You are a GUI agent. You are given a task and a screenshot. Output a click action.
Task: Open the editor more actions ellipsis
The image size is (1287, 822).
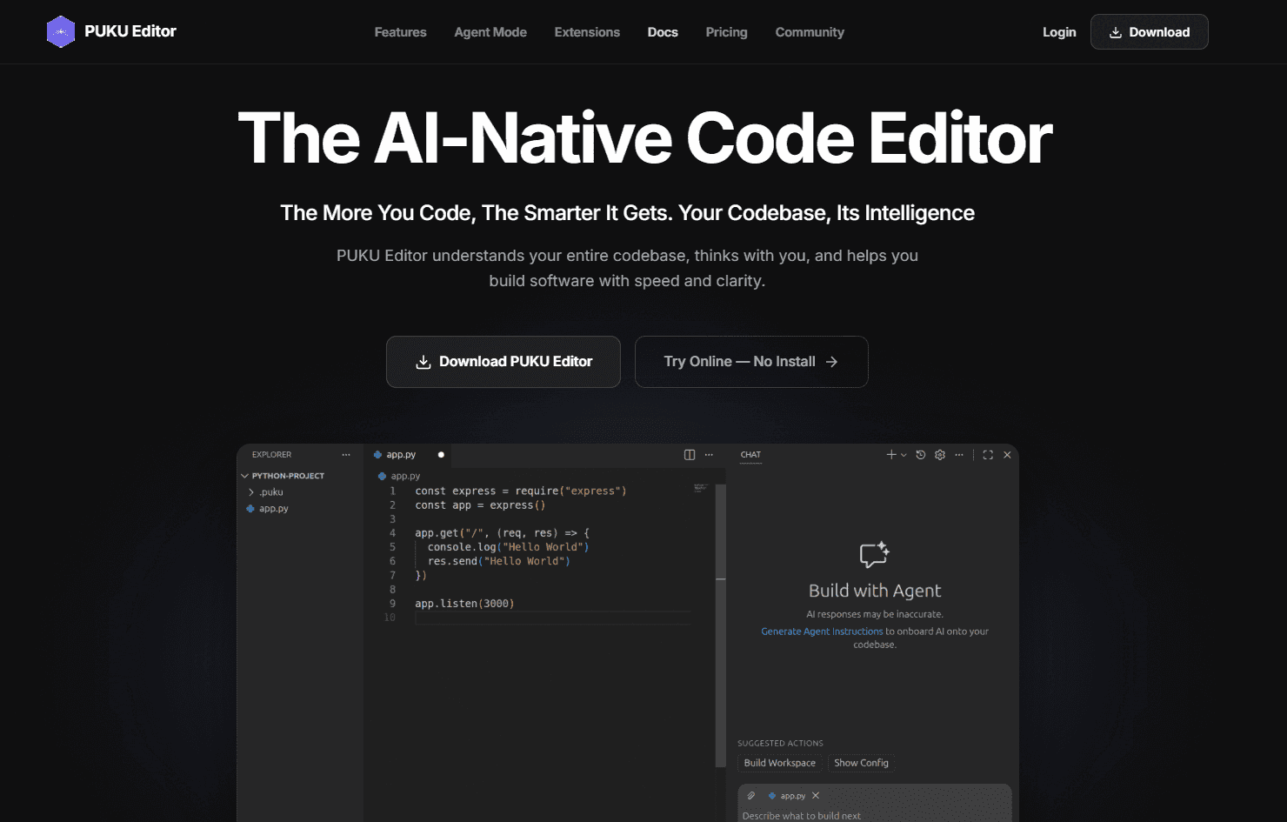709,455
